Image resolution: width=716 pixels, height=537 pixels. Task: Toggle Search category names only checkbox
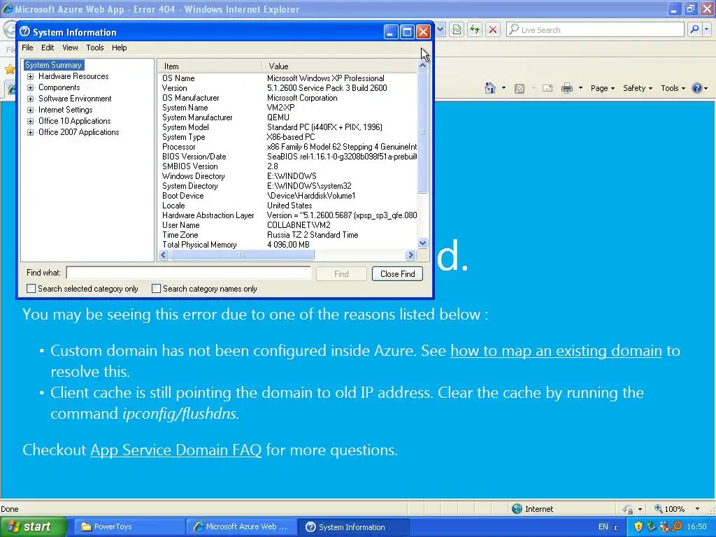pyautogui.click(x=156, y=289)
